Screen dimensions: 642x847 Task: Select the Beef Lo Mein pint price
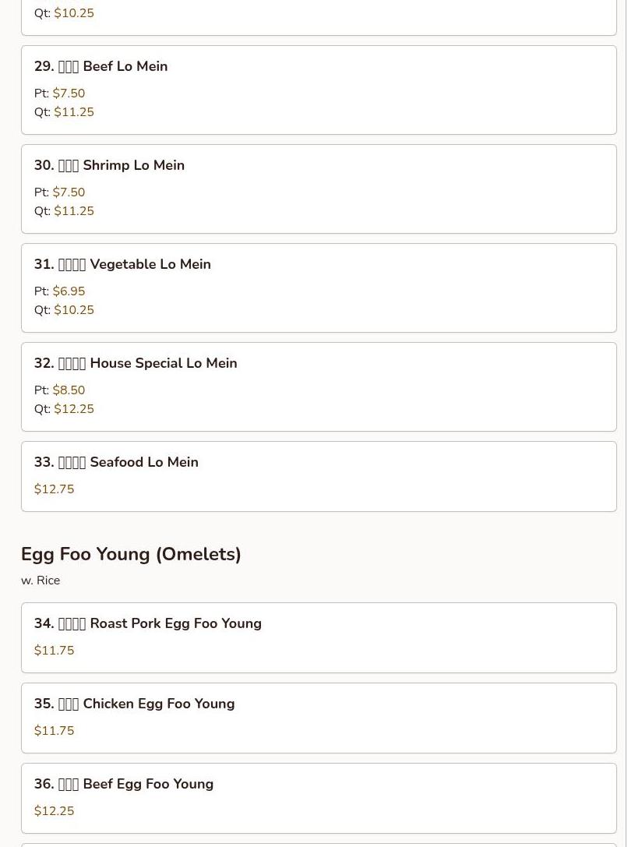pyautogui.click(x=69, y=94)
